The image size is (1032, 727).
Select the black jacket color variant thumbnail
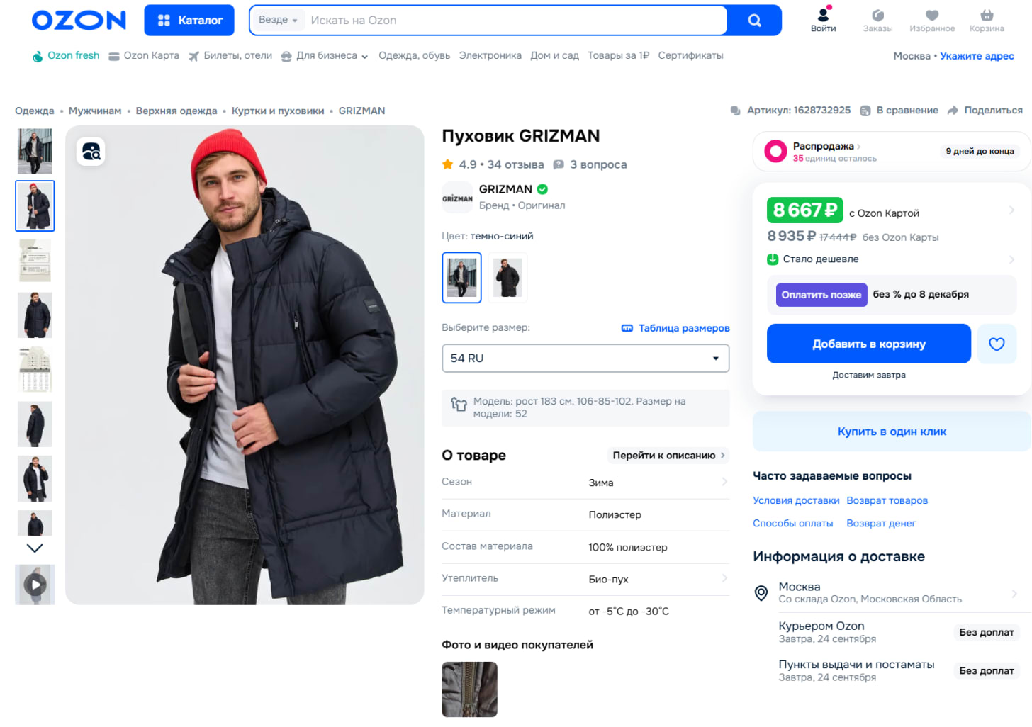(507, 277)
